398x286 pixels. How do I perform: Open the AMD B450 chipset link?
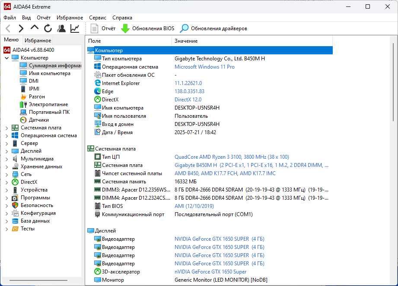pos(225,173)
